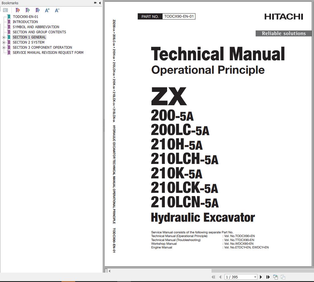Click the horizontal scrollbar under the page
Screen dimensions: 314x282
click(x=262, y=271)
